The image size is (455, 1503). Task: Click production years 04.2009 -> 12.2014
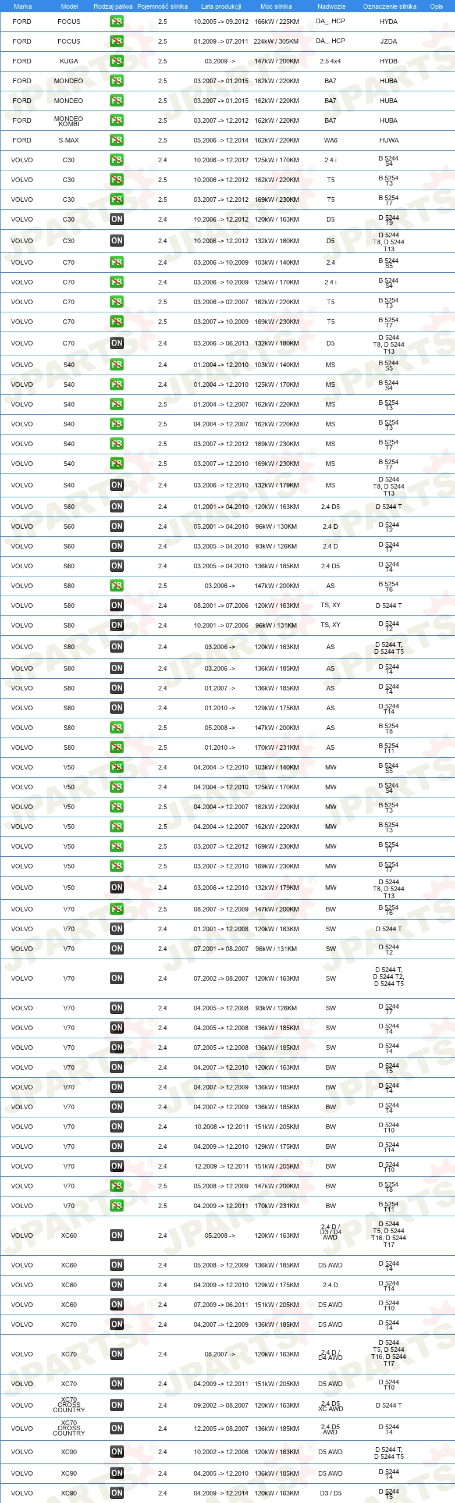[x=221, y=1494]
